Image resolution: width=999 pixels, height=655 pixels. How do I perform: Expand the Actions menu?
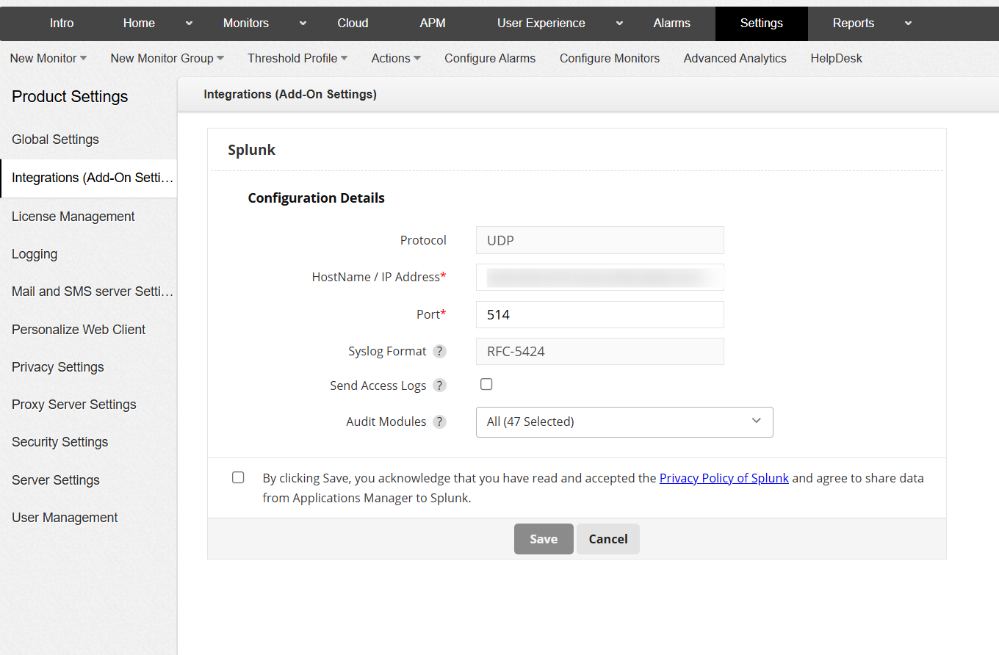click(395, 58)
